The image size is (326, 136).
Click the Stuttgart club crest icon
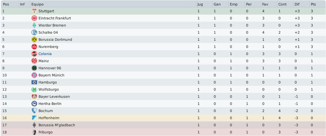(x=34, y=11)
